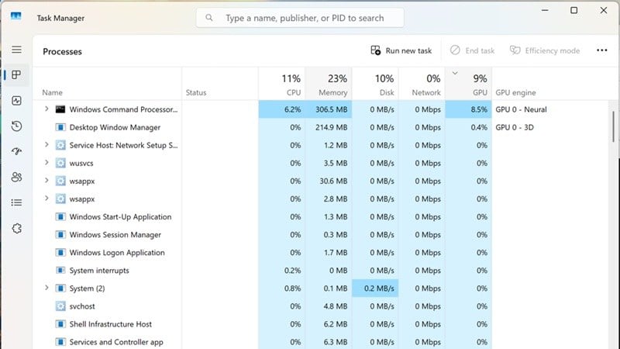Click the 0.2 MB/s disk value

[x=379, y=289]
